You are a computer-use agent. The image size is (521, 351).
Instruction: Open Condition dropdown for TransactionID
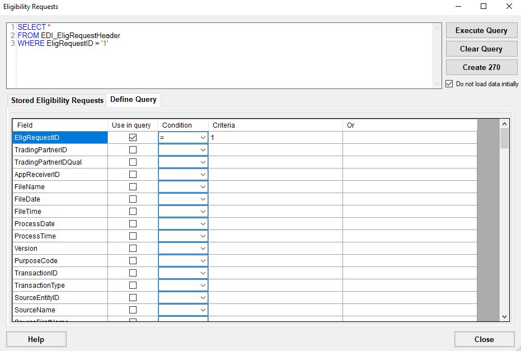tap(183, 273)
